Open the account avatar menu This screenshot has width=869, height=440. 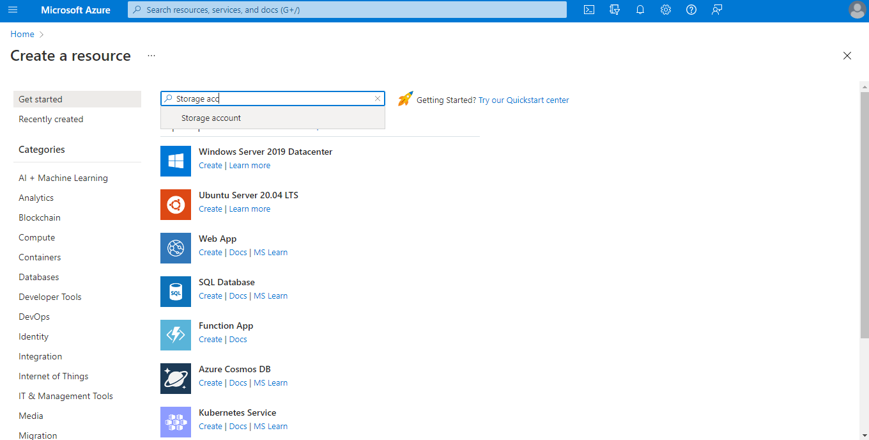857,10
